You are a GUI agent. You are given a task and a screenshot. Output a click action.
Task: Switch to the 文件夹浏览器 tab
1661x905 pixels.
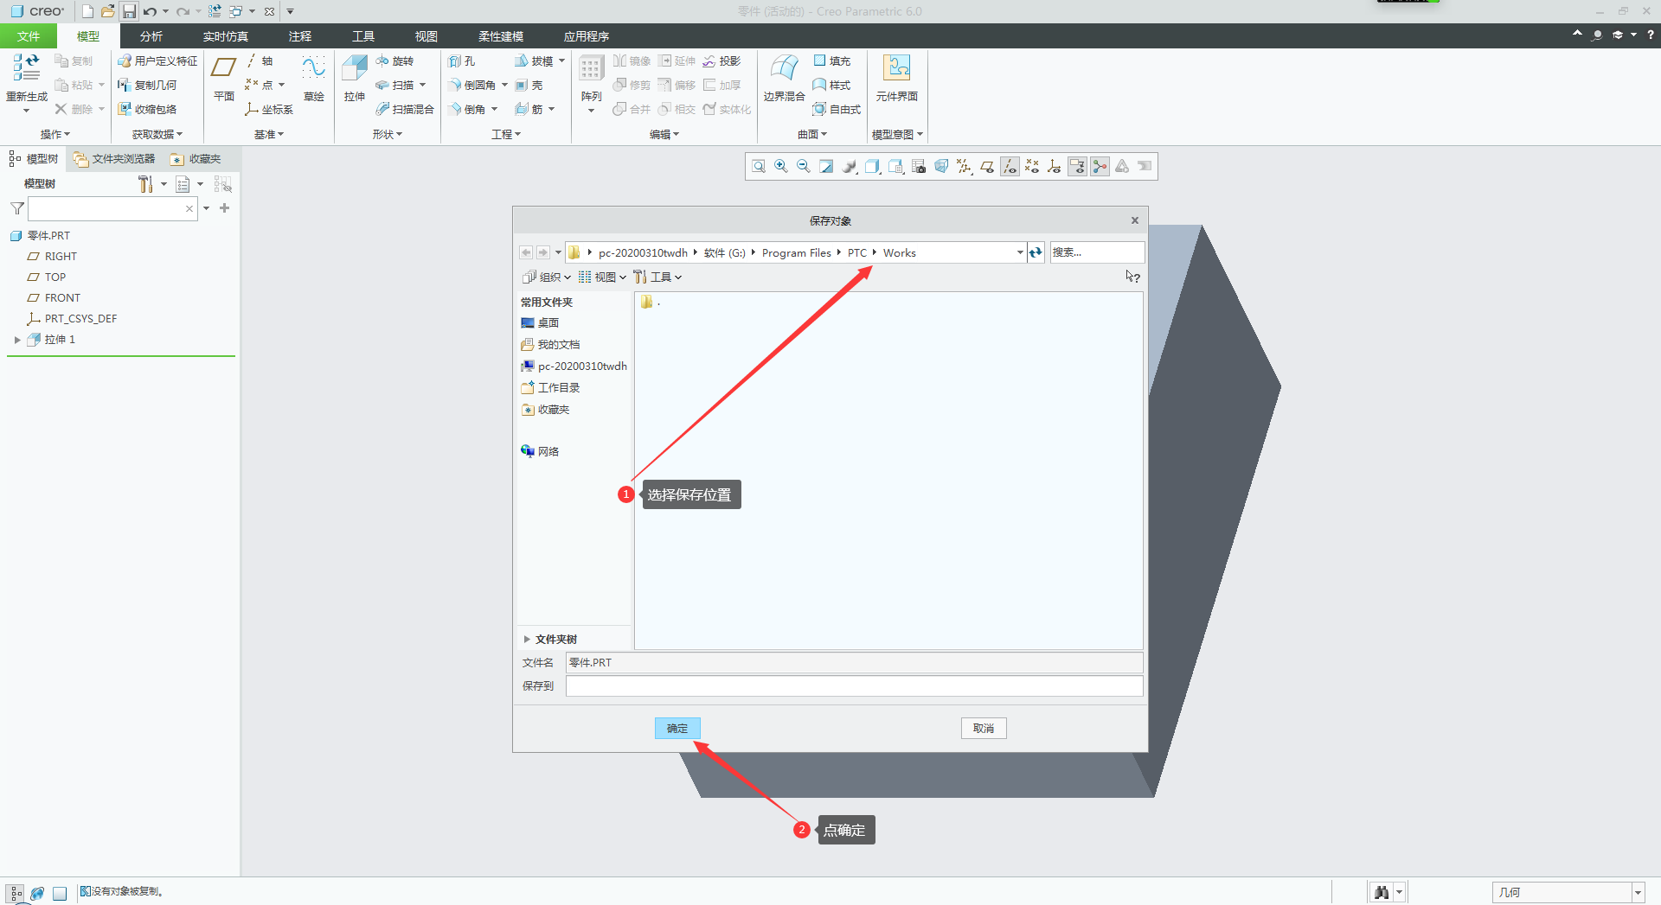114,159
